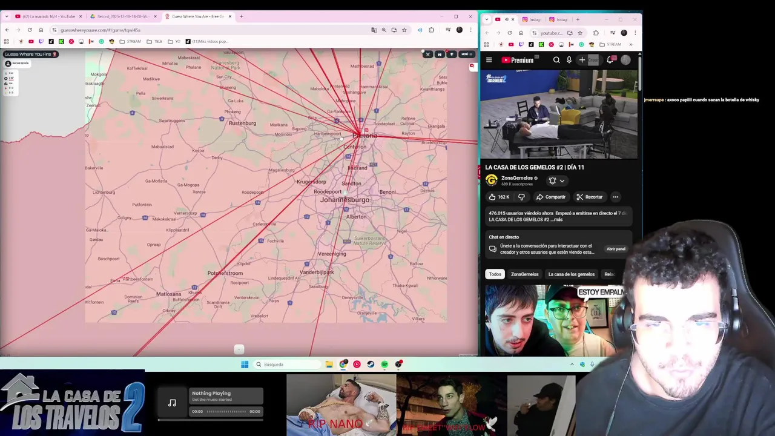Open Windows Start menu
Image resolution: width=775 pixels, height=436 pixels.
(x=245, y=365)
